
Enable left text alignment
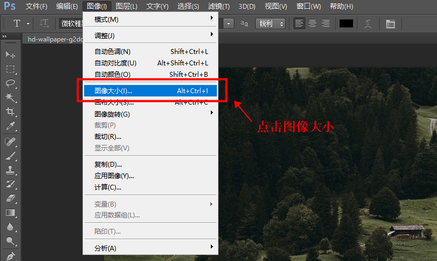[299, 23]
